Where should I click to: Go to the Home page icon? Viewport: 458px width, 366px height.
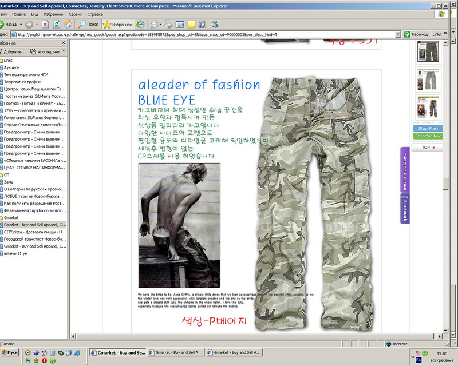[x=68, y=24]
